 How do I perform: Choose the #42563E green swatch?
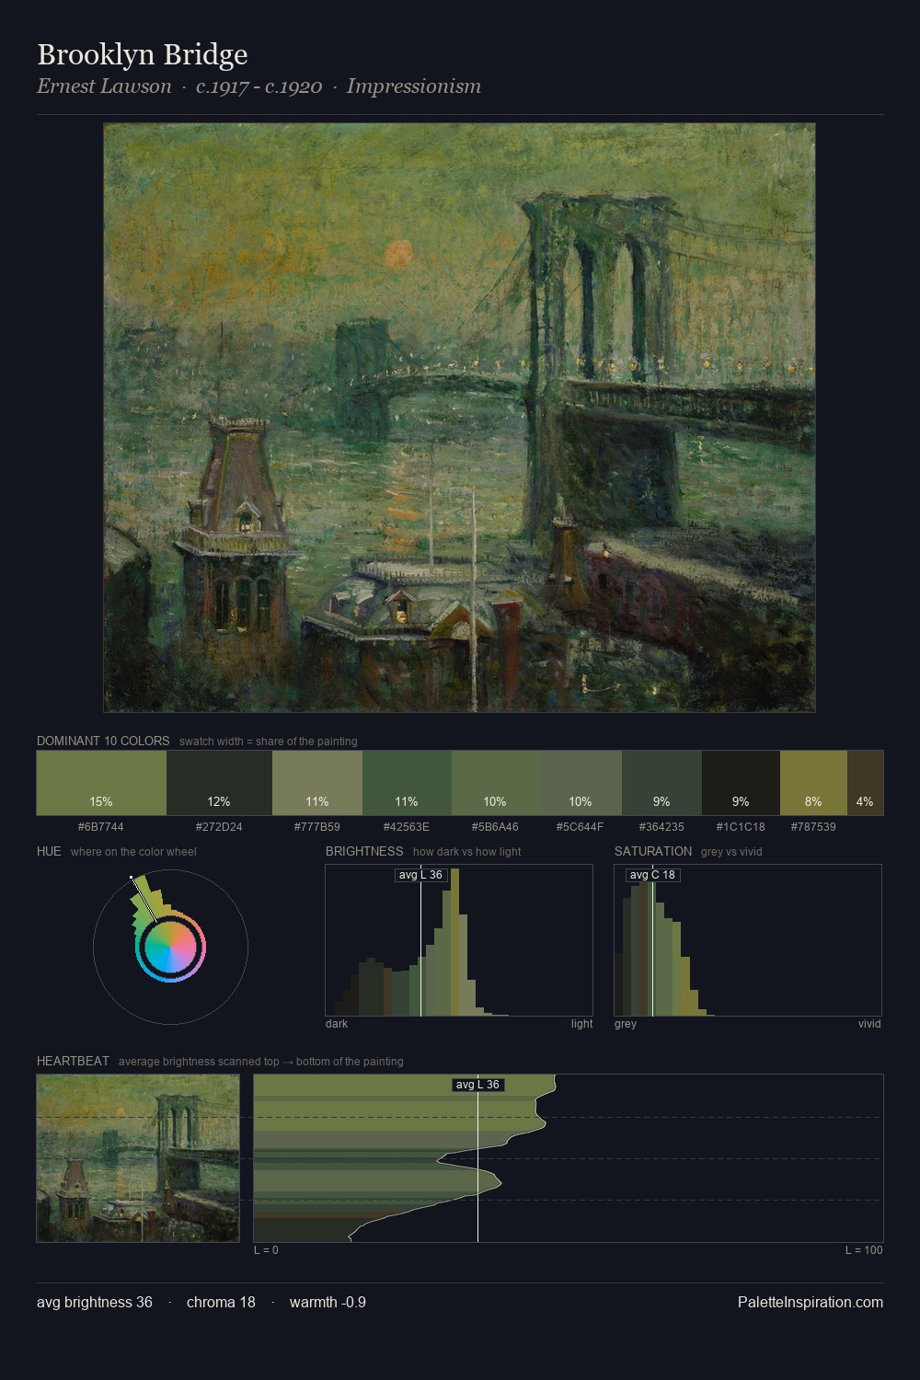click(407, 783)
